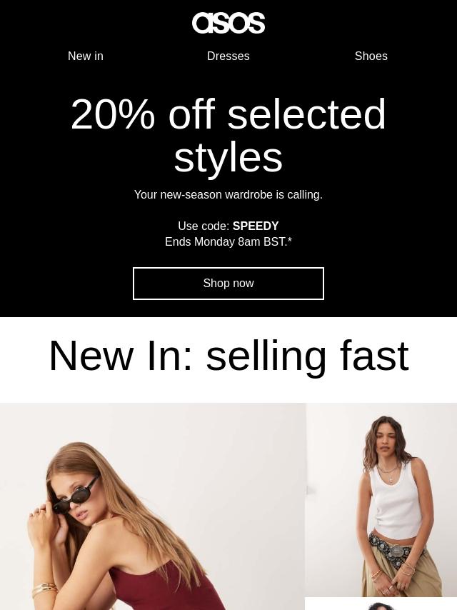Click the new-season wardrobe is calling text

228,194
